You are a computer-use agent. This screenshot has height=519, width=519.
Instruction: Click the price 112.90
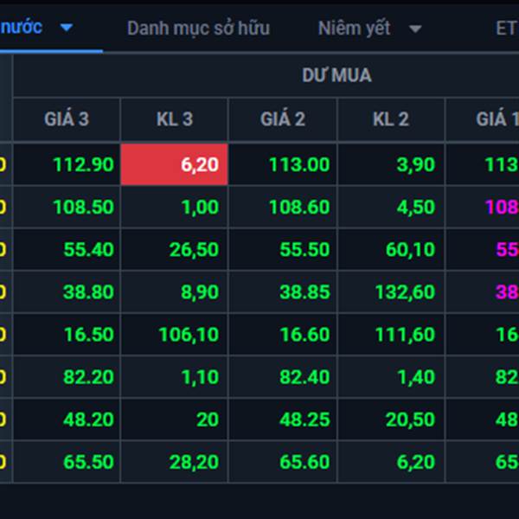pos(83,164)
